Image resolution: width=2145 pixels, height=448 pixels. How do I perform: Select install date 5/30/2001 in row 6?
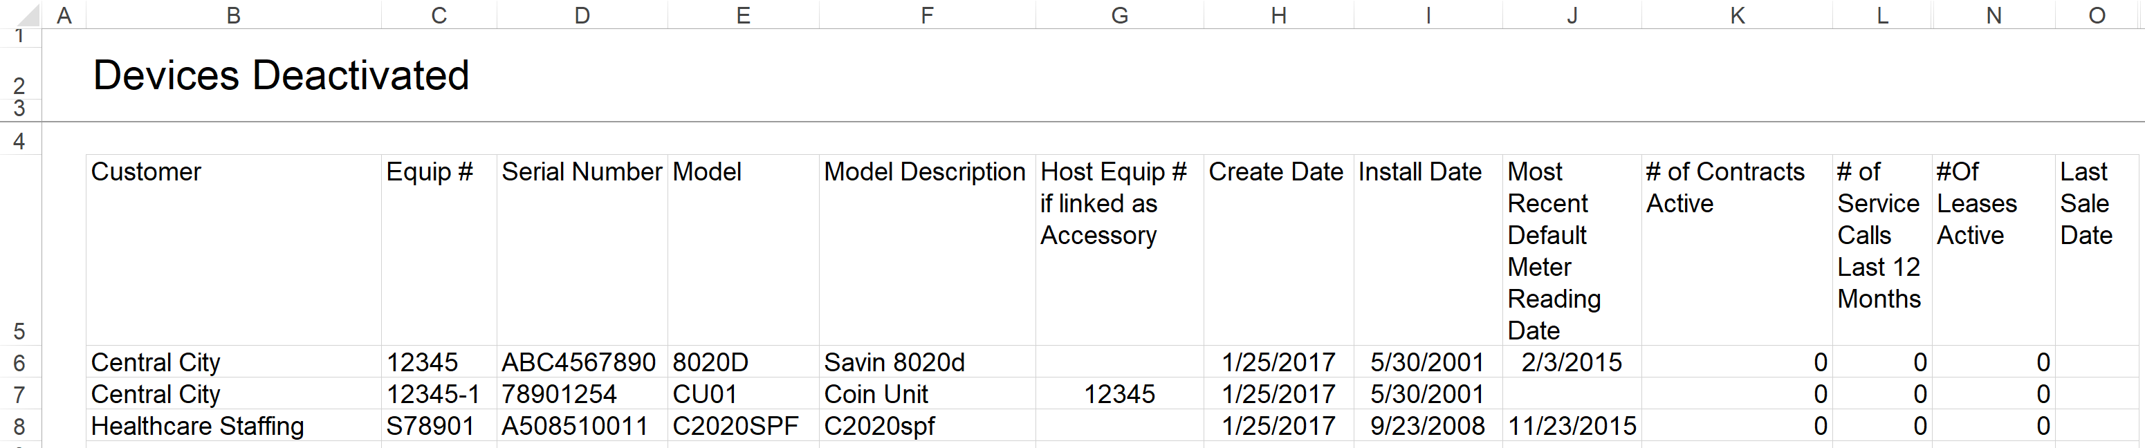[1428, 362]
